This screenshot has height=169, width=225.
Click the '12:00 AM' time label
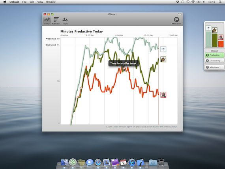pos(173,35)
